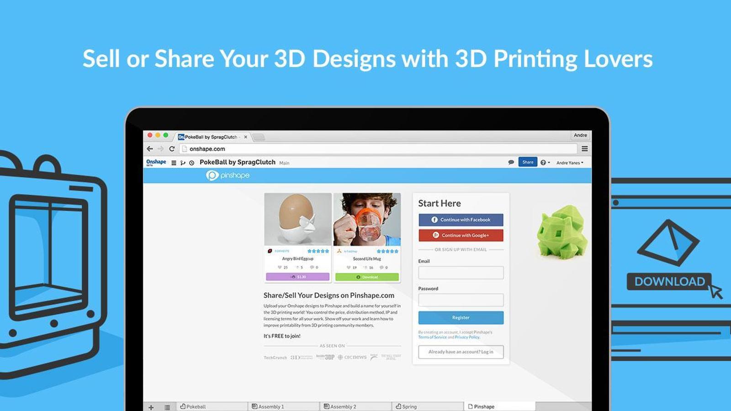Viewport: 731px width, 411px height.
Task: Open the versions and branches icon
Action: (183, 163)
